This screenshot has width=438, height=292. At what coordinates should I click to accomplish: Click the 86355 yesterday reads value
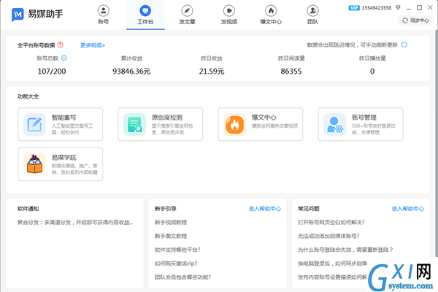point(291,72)
